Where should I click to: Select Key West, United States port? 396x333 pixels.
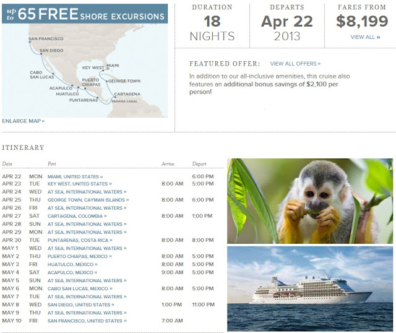[x=79, y=184]
